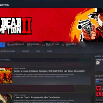The image size is (103, 103).
Task: Click the achievements badge icon beside Conquistas
Action: point(63,45)
